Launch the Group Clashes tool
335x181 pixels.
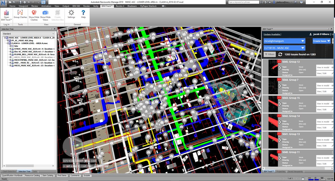[20, 15]
